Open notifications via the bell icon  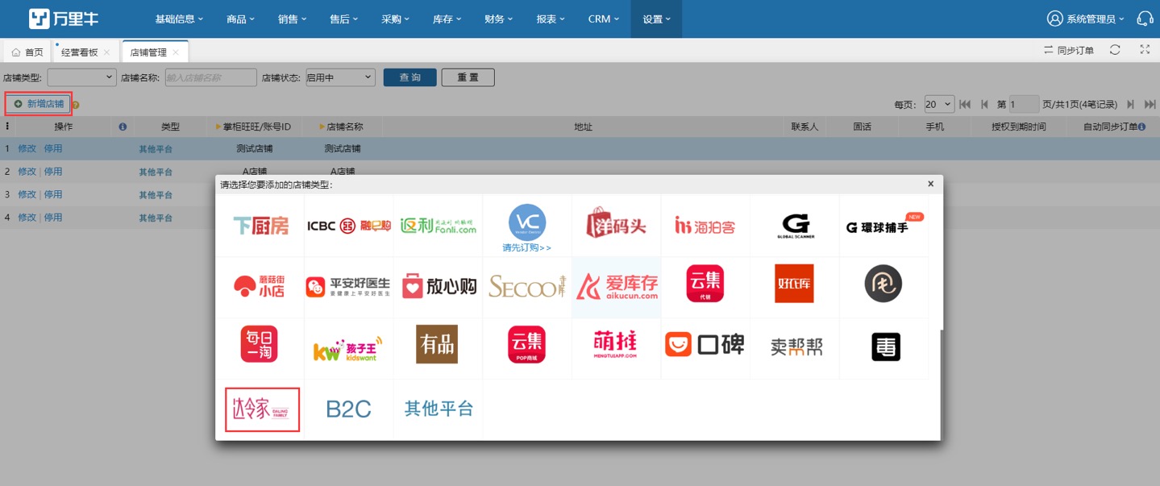pyautogui.click(x=1145, y=18)
